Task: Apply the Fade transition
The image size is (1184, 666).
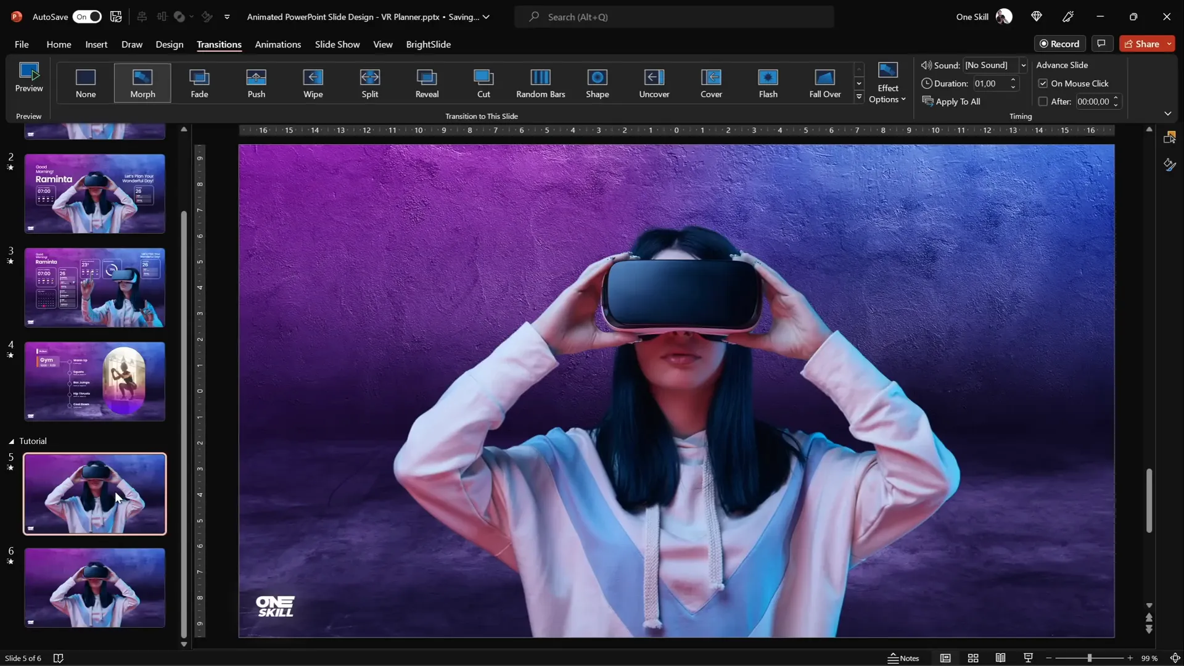Action: (x=199, y=83)
